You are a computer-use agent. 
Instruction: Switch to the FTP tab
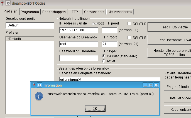click(x=75, y=12)
